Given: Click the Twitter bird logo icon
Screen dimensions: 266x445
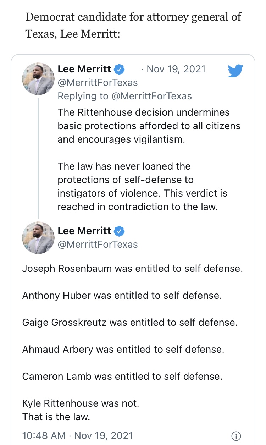Looking at the screenshot, I should (x=235, y=71).
